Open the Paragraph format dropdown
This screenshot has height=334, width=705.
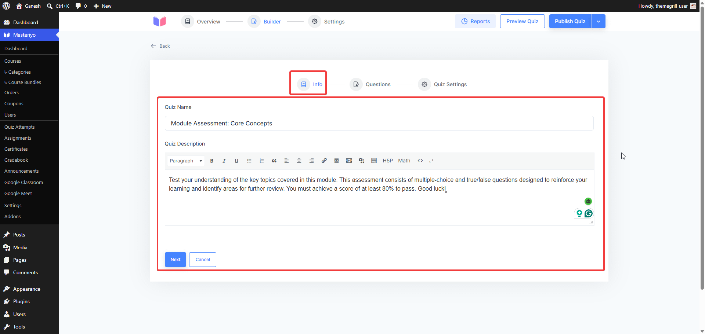tap(186, 161)
